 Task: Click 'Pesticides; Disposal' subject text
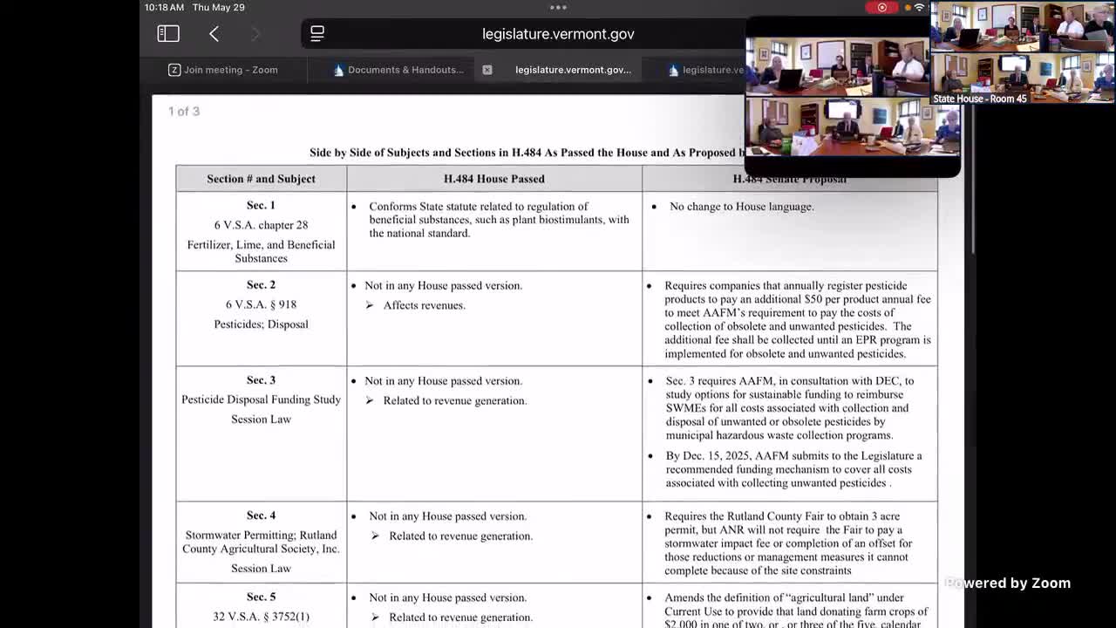261,324
